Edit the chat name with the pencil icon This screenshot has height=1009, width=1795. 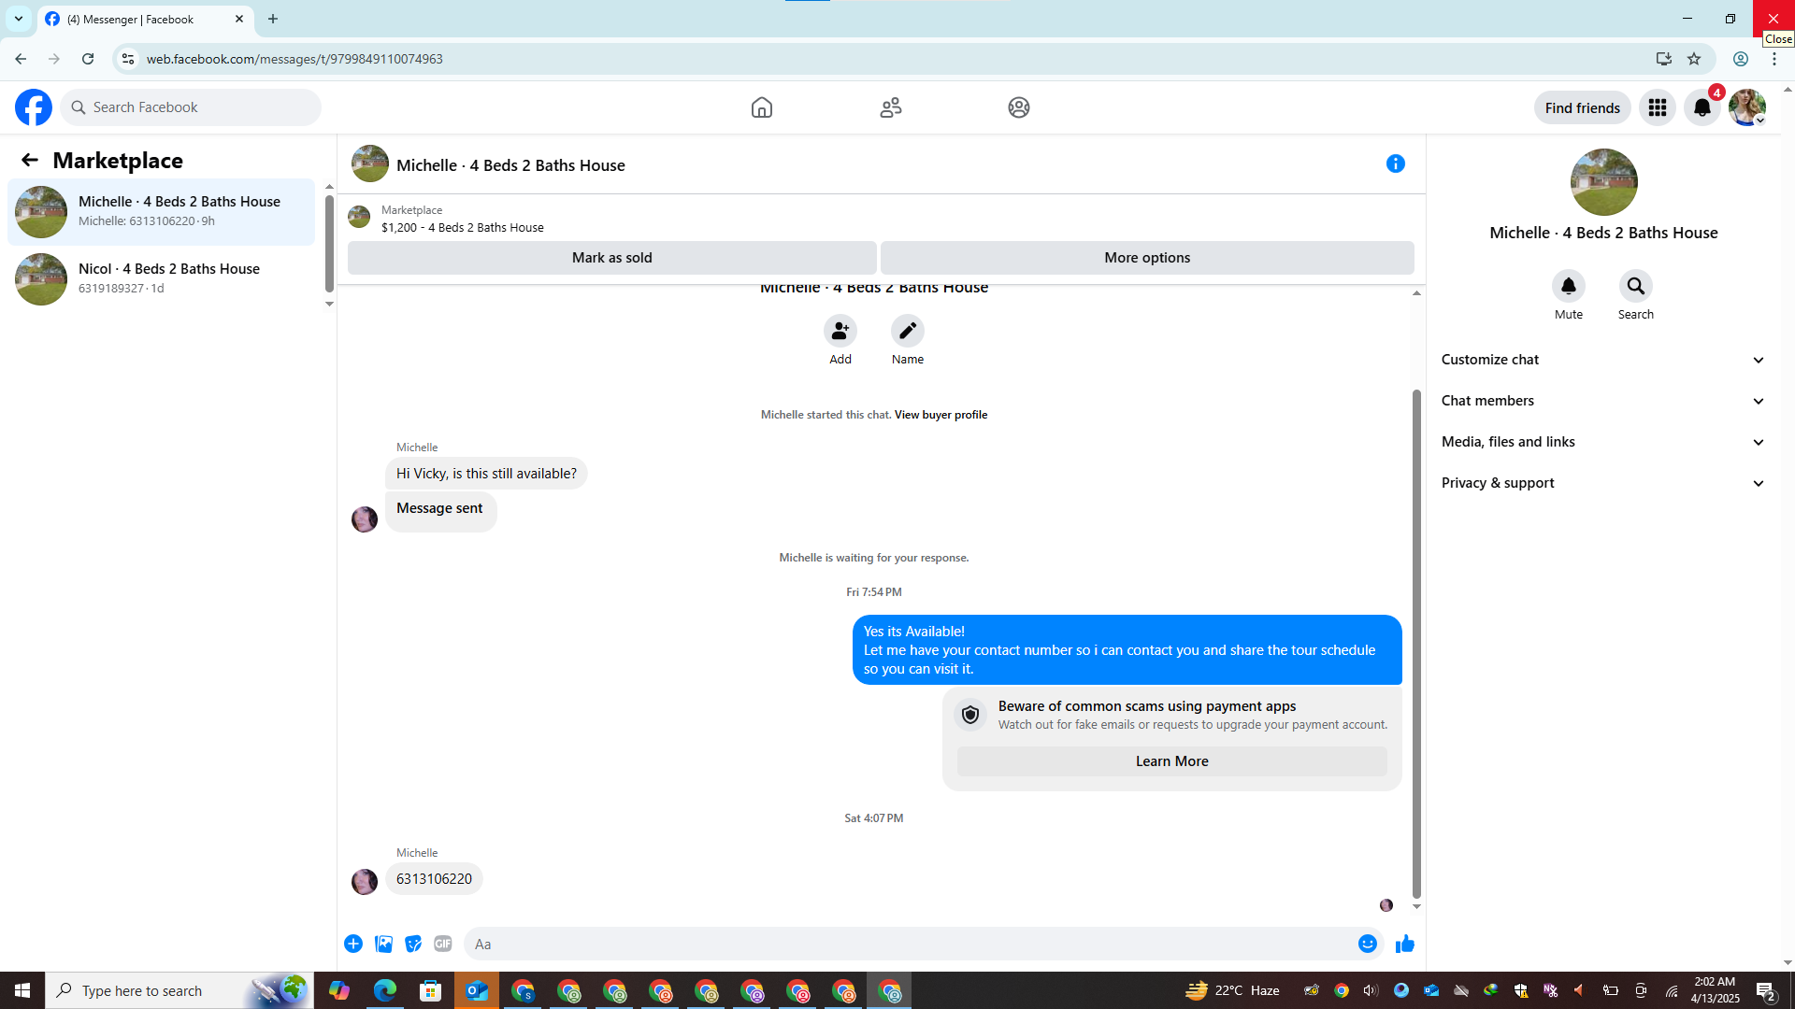[x=908, y=331]
